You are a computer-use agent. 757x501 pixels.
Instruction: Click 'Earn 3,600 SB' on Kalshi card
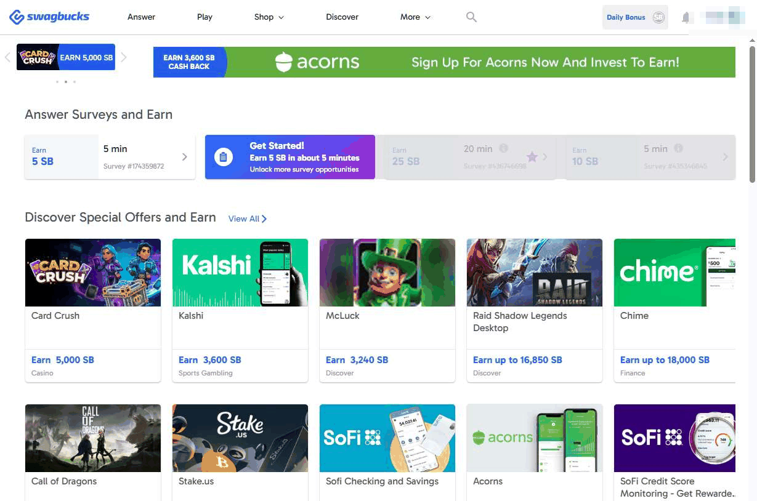point(210,360)
